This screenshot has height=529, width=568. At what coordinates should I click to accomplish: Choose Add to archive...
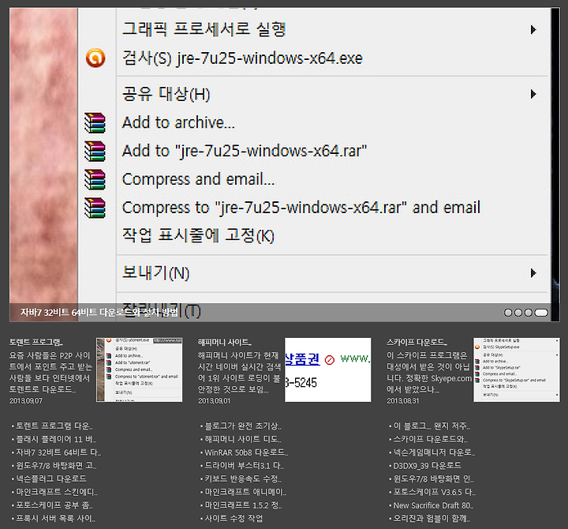(x=178, y=122)
